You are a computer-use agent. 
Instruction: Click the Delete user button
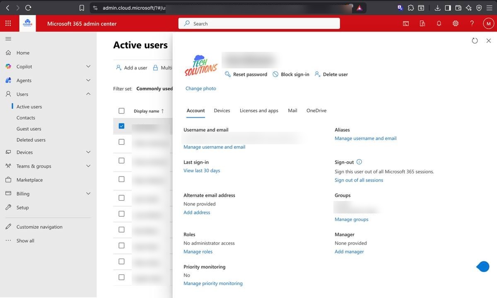[x=331, y=74]
